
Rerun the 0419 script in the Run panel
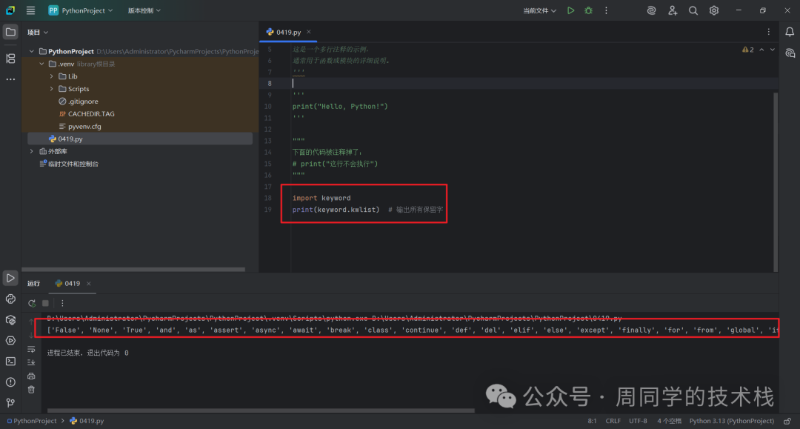(32, 303)
